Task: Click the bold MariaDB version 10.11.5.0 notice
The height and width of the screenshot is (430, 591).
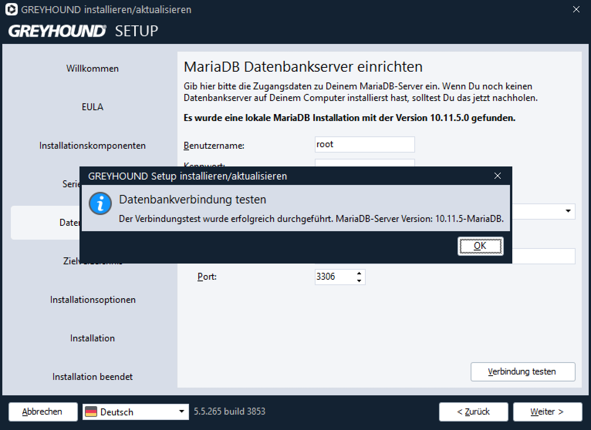Action: [350, 118]
